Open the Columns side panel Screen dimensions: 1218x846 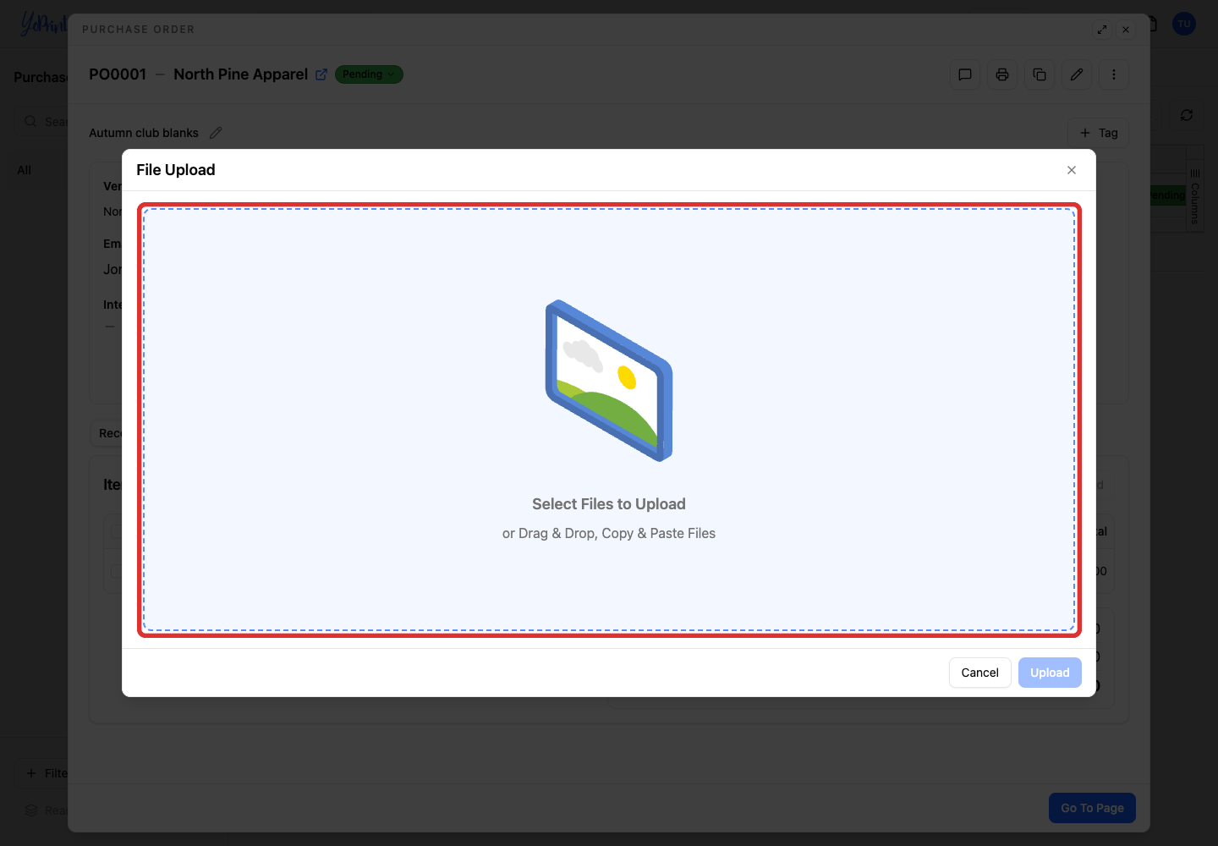coord(1194,196)
